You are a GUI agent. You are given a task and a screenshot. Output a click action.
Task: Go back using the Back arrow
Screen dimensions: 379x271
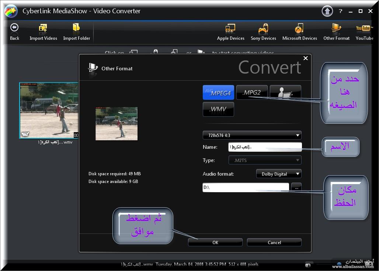[x=14, y=31]
